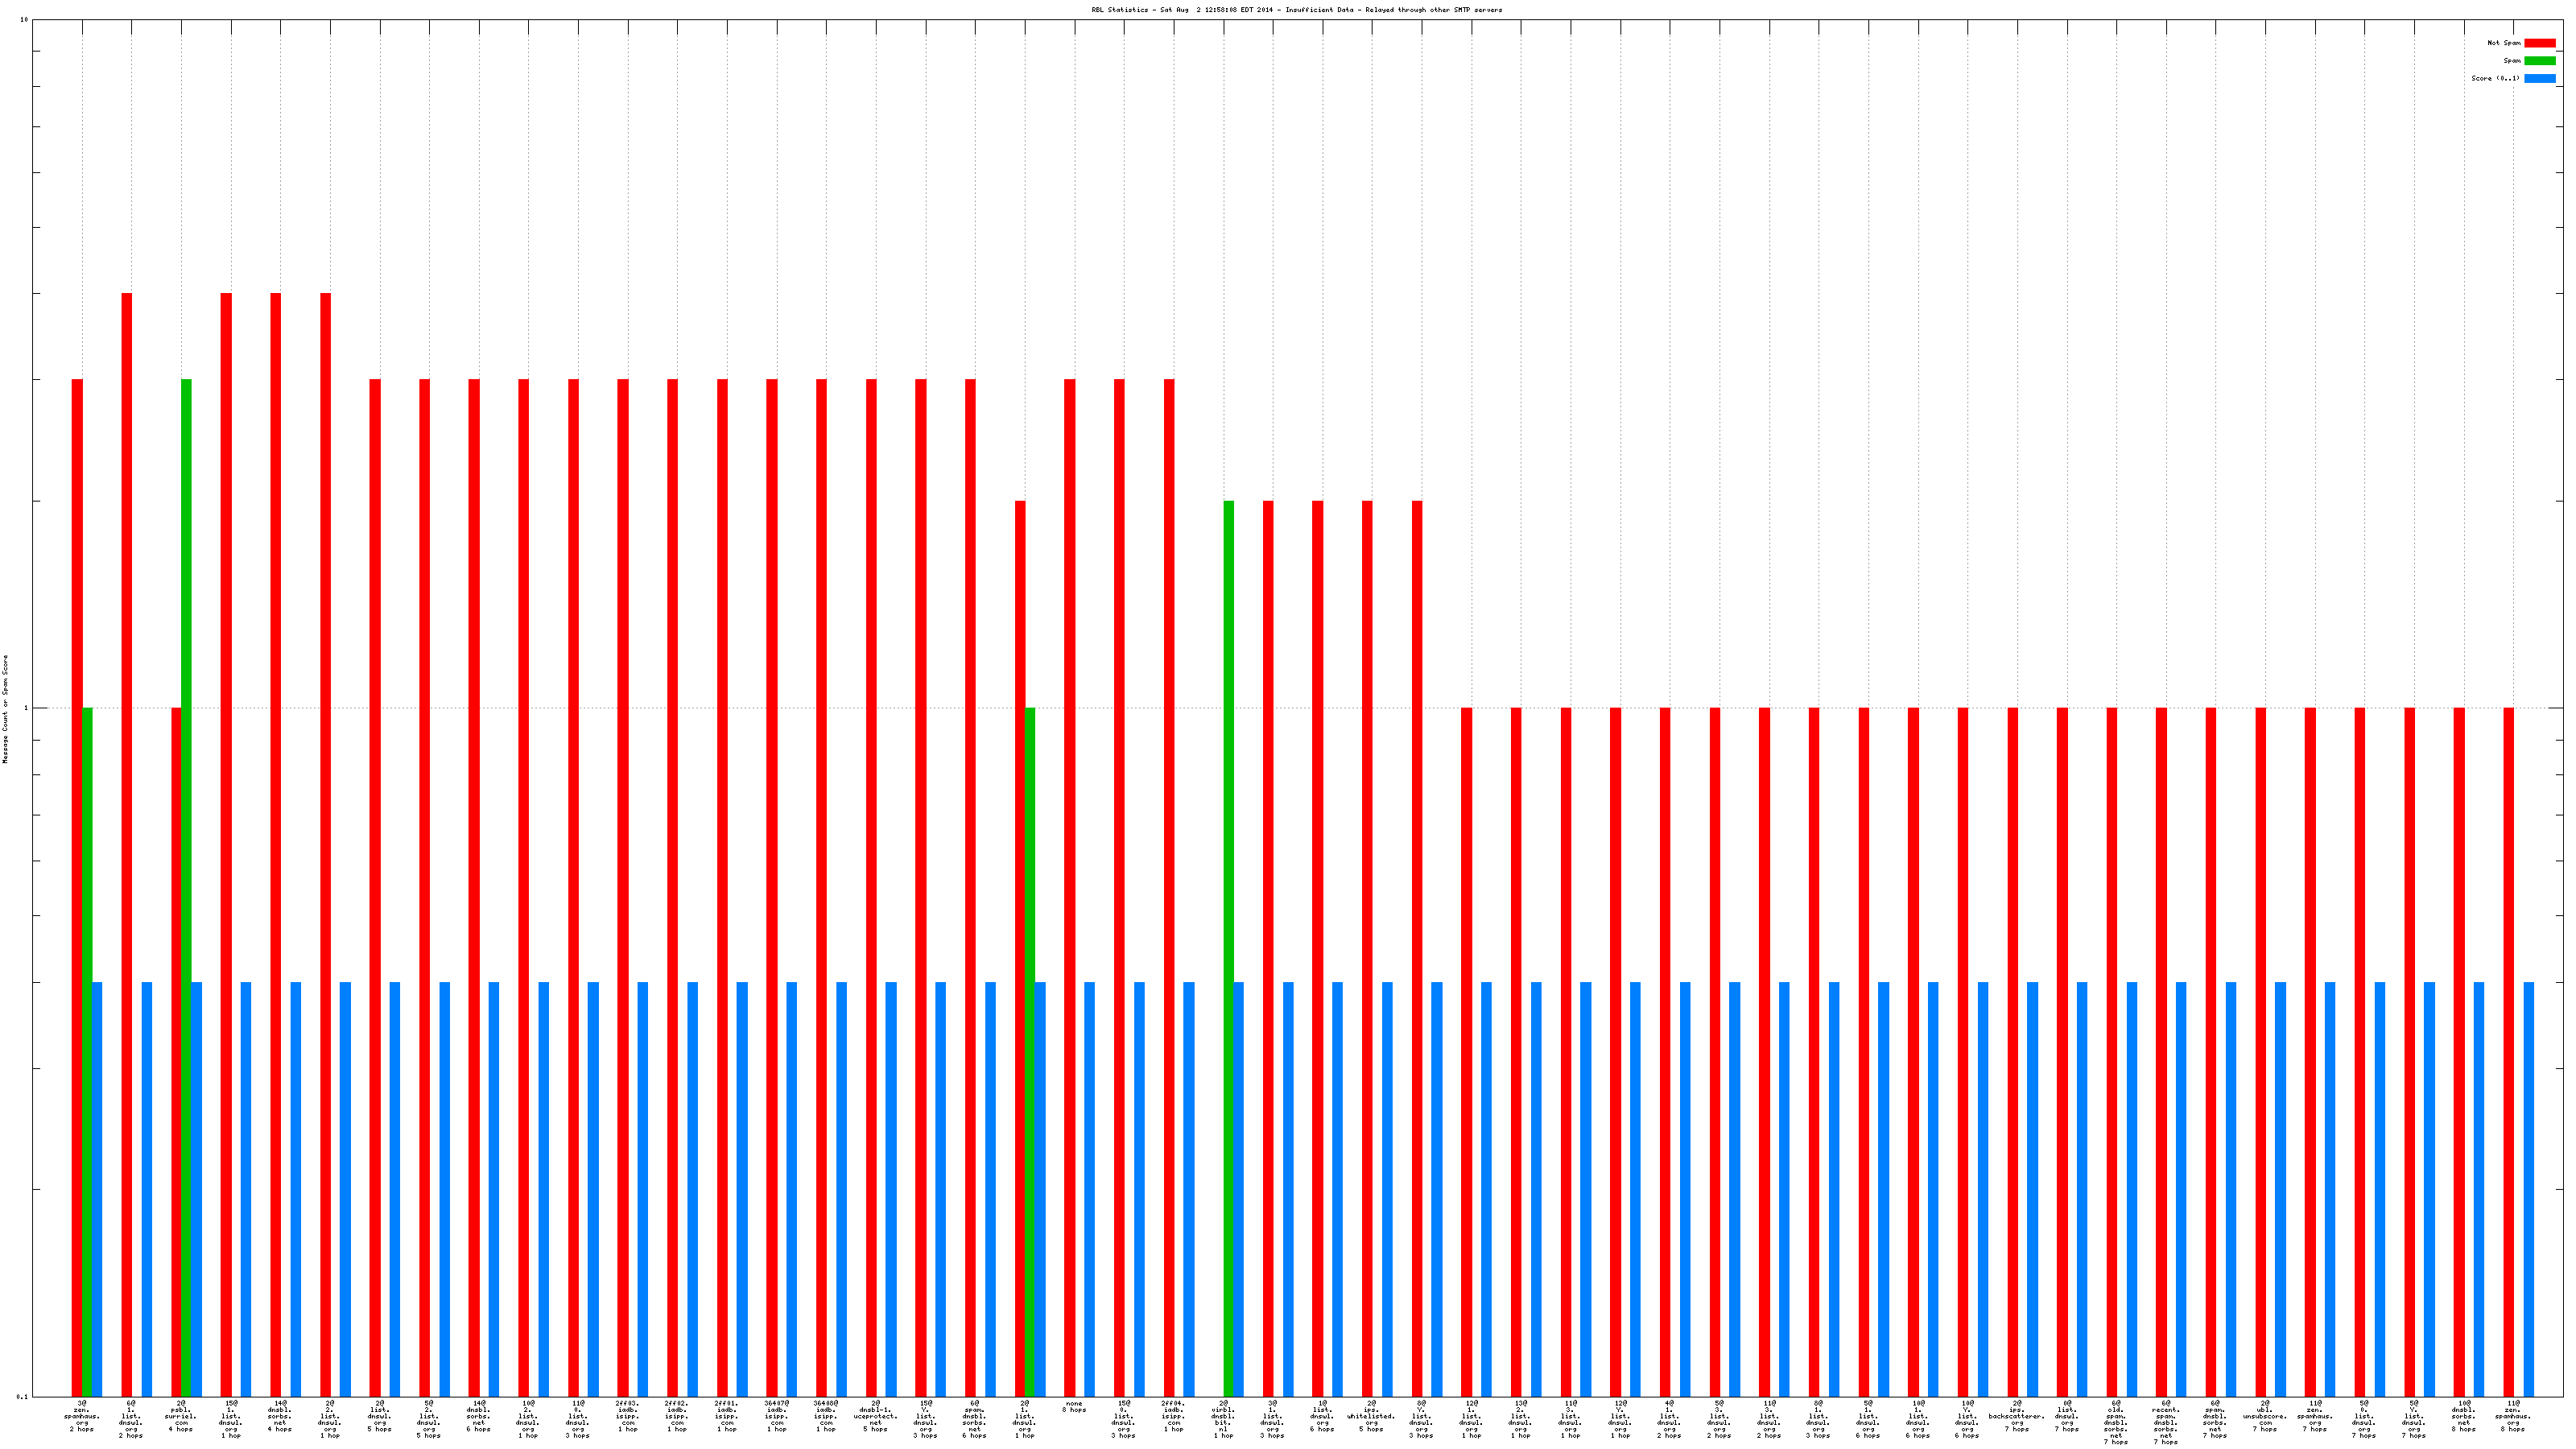Viewport: 2576px width, 1449px height.
Task: Click the ips.backscatterer.org 7 hops label
Action: [2016, 1416]
